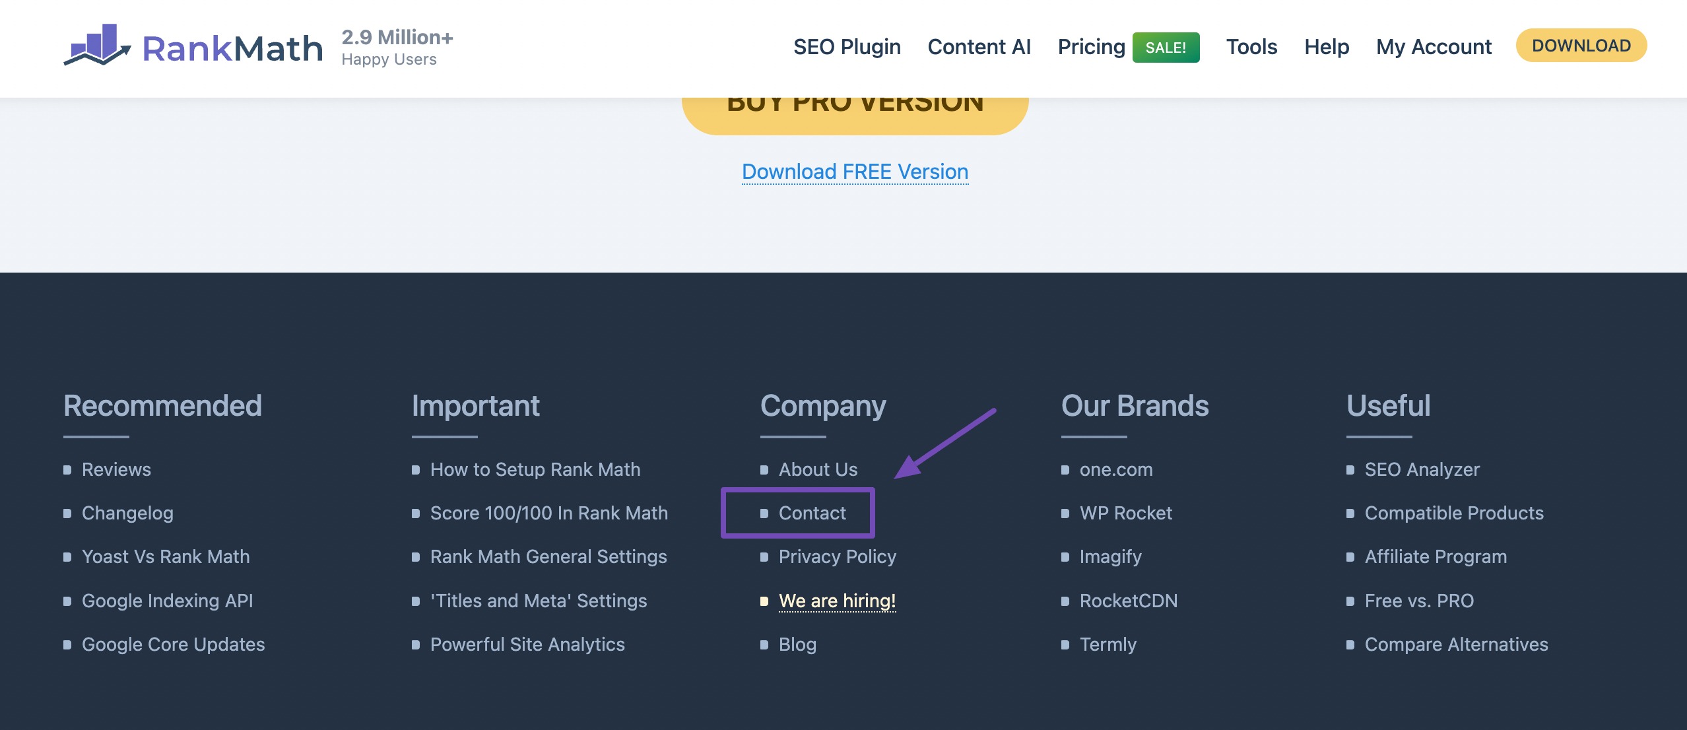Open the Content AI menu item

click(979, 47)
